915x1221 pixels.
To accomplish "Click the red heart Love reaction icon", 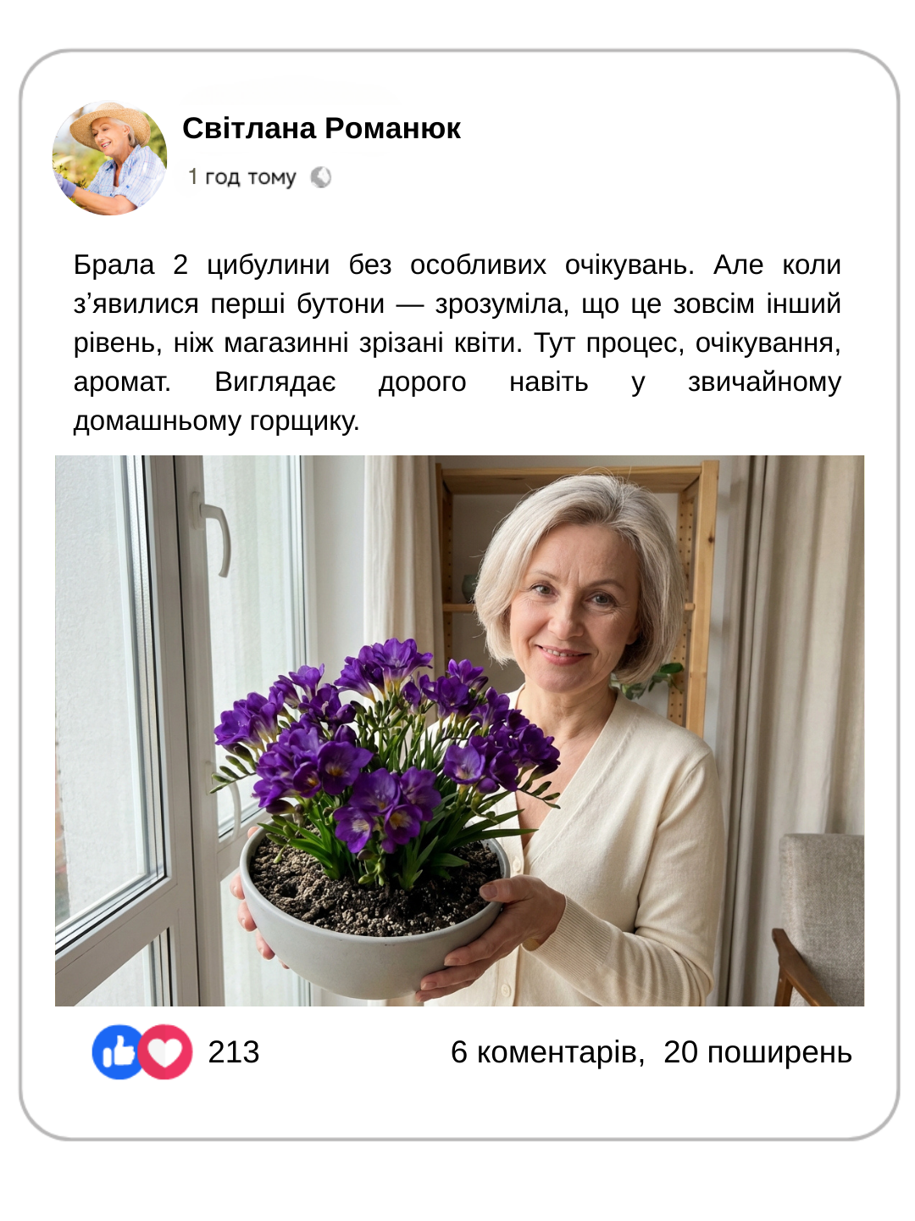I will pos(165,1052).
